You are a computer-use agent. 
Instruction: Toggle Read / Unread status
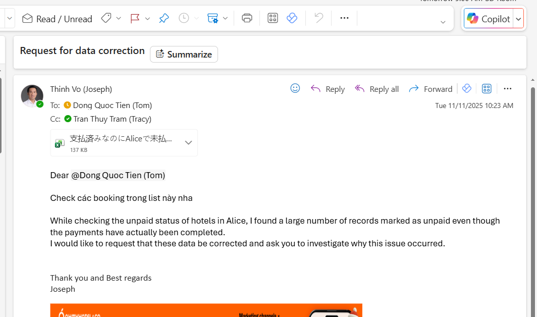[x=57, y=19]
